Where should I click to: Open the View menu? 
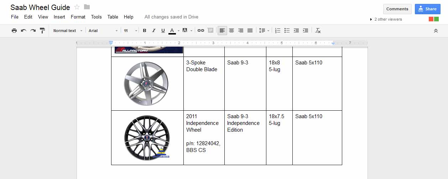tap(43, 17)
